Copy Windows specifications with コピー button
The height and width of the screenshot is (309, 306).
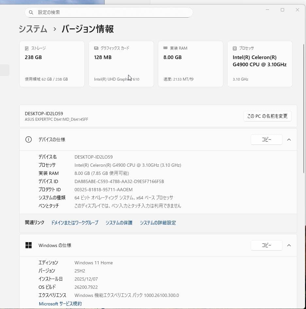(x=266, y=245)
